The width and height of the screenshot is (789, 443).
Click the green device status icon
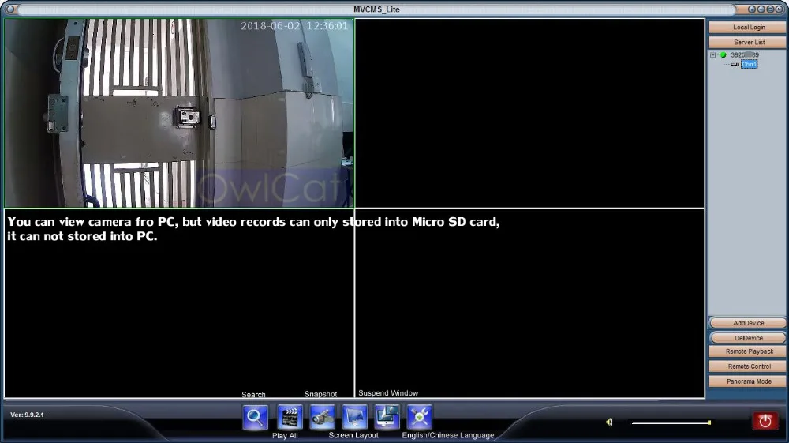coord(723,54)
